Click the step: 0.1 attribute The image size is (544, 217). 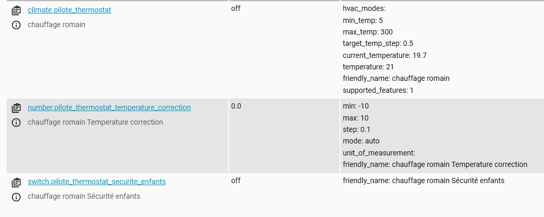click(x=357, y=129)
